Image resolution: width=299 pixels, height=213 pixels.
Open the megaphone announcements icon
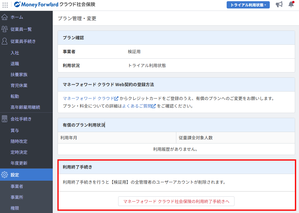coord(279,5)
